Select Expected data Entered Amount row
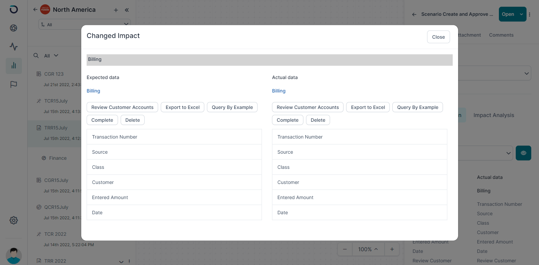This screenshot has width=539, height=265. pos(174,197)
